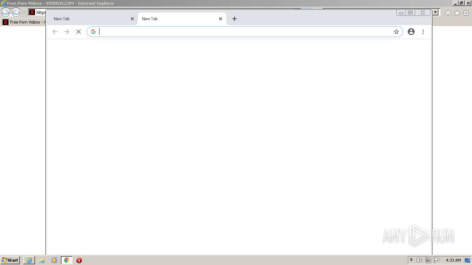Viewport: 472px width, 265px height.
Task: Show hidden system tray icons
Action: [411, 260]
